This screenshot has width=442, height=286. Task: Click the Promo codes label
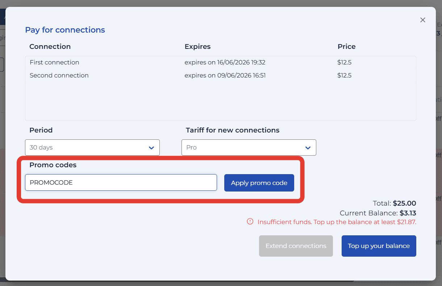(53, 165)
